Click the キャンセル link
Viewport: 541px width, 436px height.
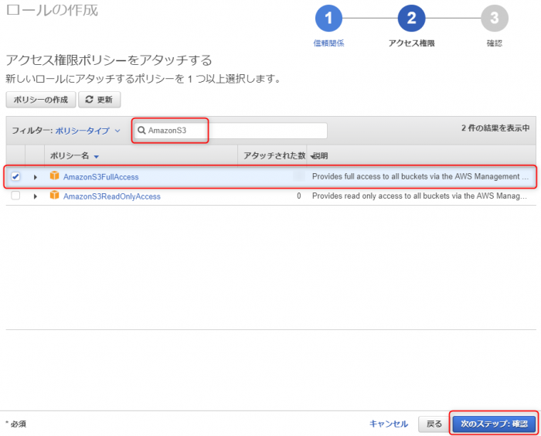click(389, 424)
